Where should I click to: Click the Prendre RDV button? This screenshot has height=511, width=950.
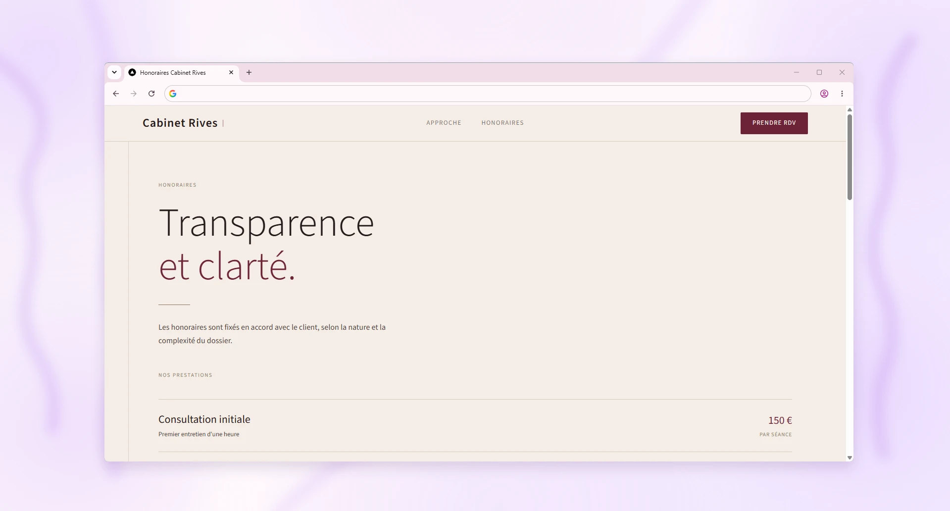pyautogui.click(x=774, y=123)
